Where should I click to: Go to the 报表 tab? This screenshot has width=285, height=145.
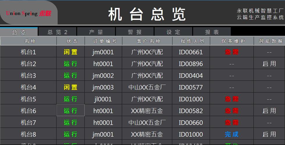tap(212, 32)
